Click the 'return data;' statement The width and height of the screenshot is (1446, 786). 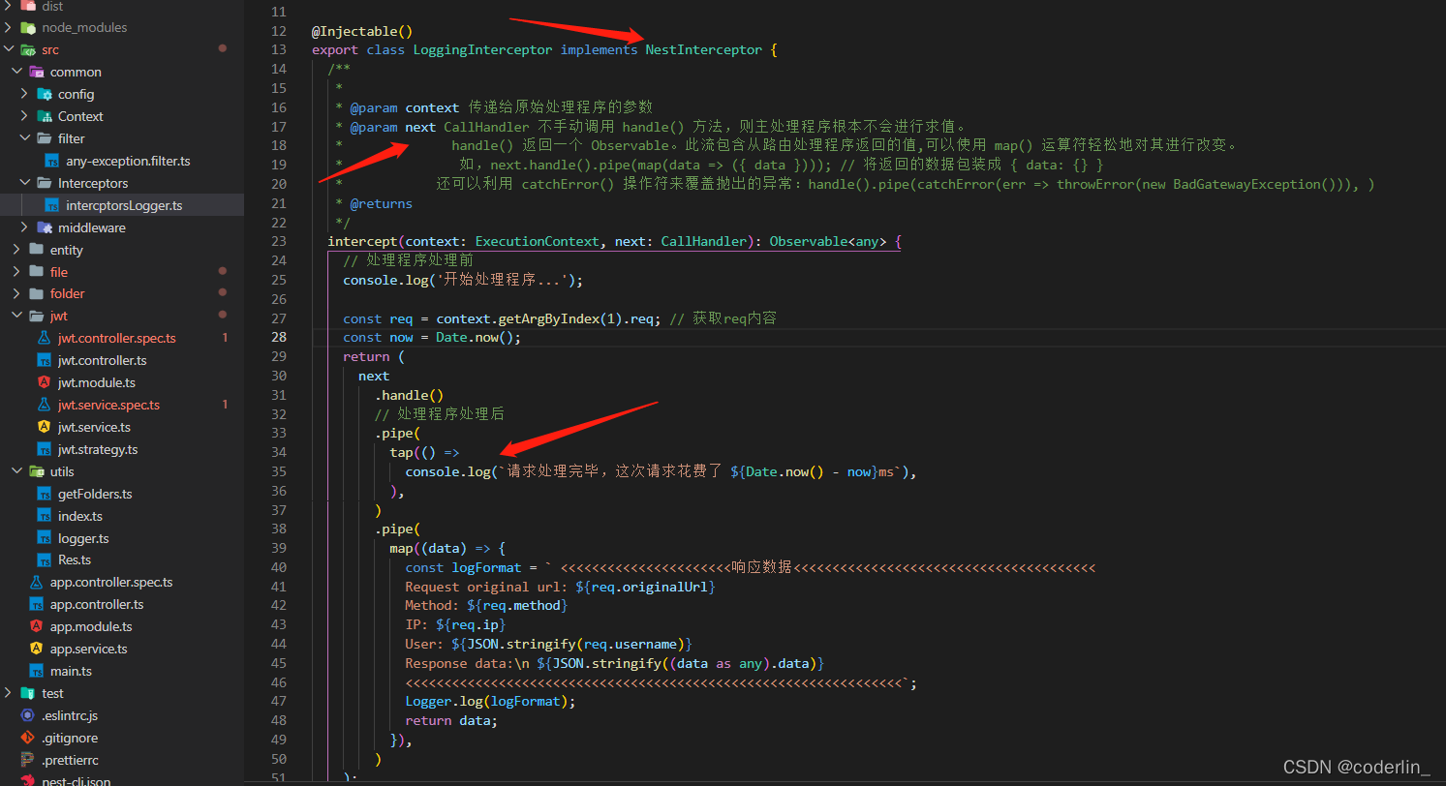point(451,720)
